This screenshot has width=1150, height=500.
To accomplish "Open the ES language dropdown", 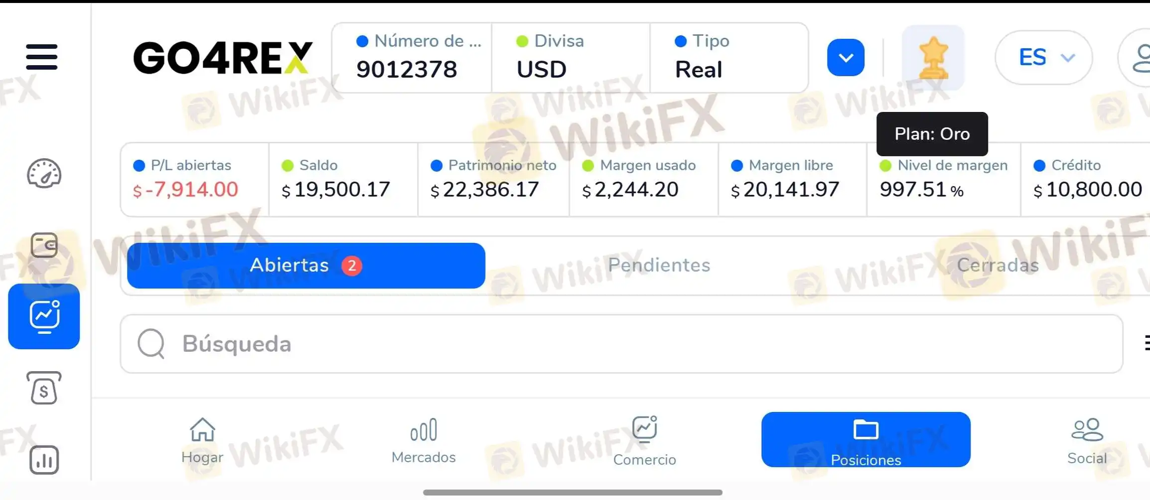I will coord(1044,57).
